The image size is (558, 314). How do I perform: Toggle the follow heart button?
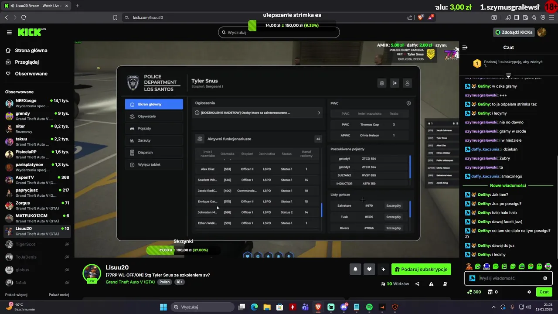coord(369,269)
